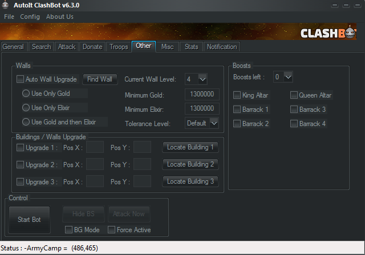Screen dimensions: 365x255
Task: Expand the Current Wall Level dropdown
Action: tap(202, 79)
